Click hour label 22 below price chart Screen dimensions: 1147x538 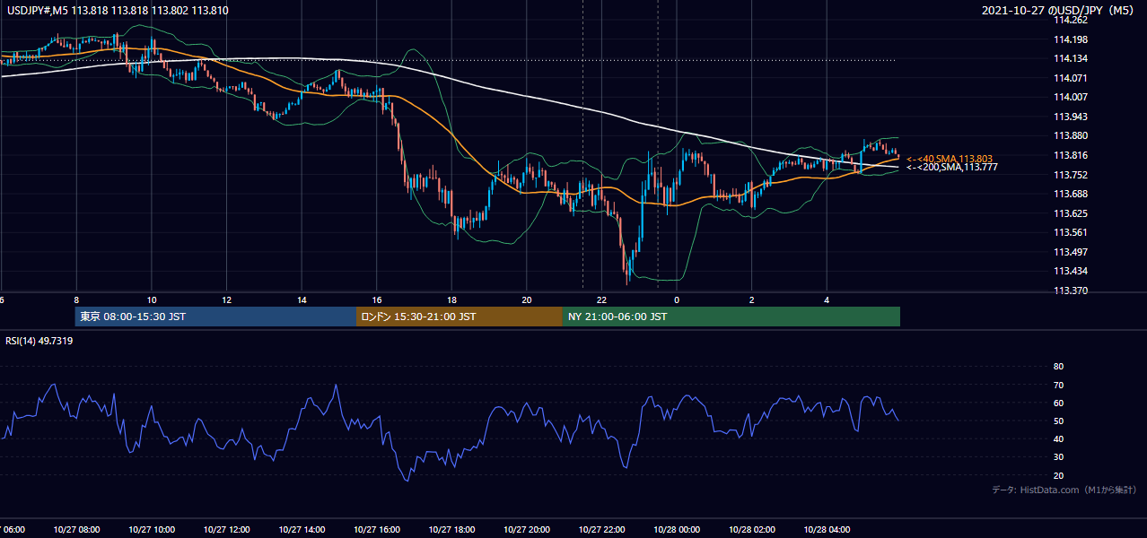[602, 300]
